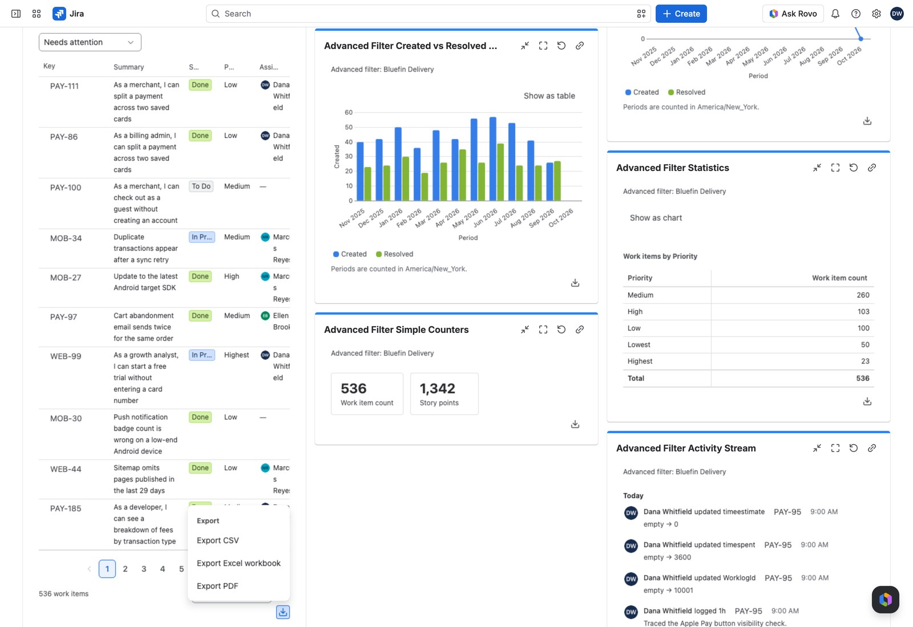Refresh the Advanced Filter Statistics gadget
The width and height of the screenshot is (913, 627).
click(854, 168)
